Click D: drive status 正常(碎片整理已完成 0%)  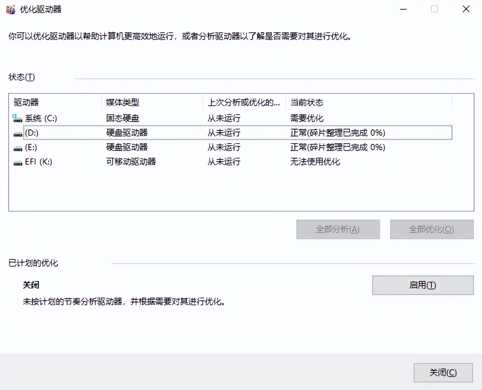tap(338, 133)
